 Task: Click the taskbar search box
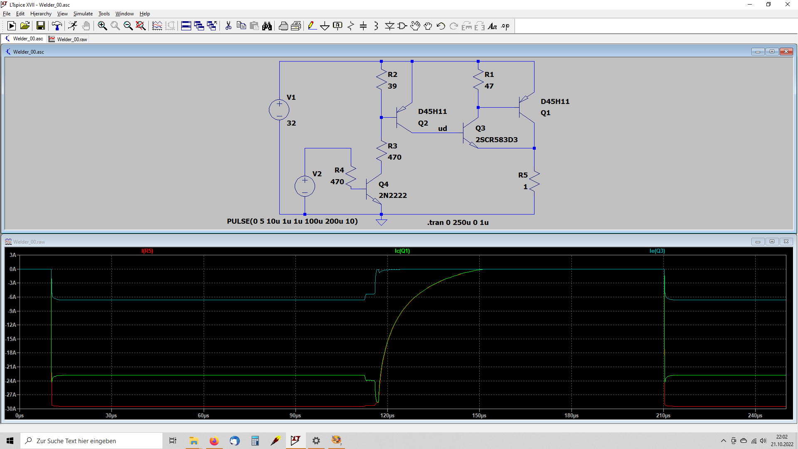click(x=91, y=441)
